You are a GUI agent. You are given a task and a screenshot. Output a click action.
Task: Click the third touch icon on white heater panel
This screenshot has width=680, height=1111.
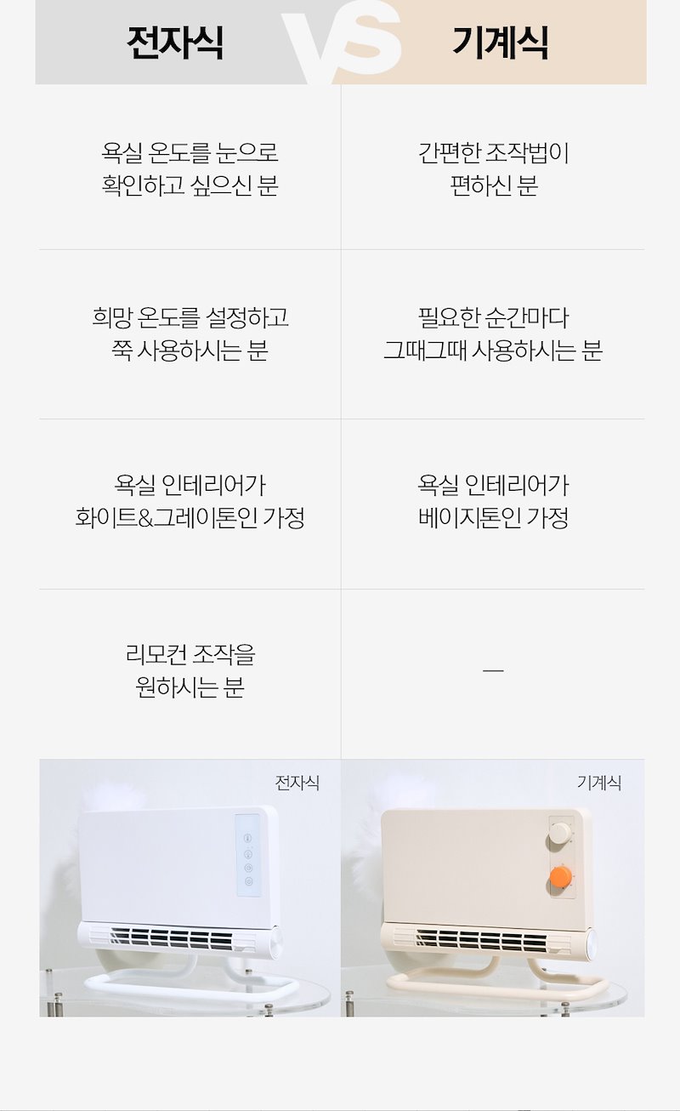[248, 868]
